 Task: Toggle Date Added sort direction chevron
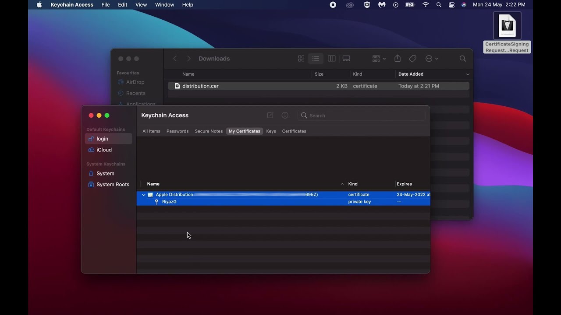468,74
